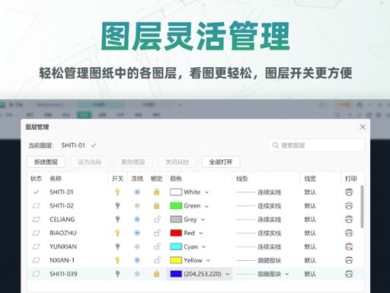390x293 pixels.
Task: Freeze the YUNXIAN layer snowflake
Action: tap(137, 246)
